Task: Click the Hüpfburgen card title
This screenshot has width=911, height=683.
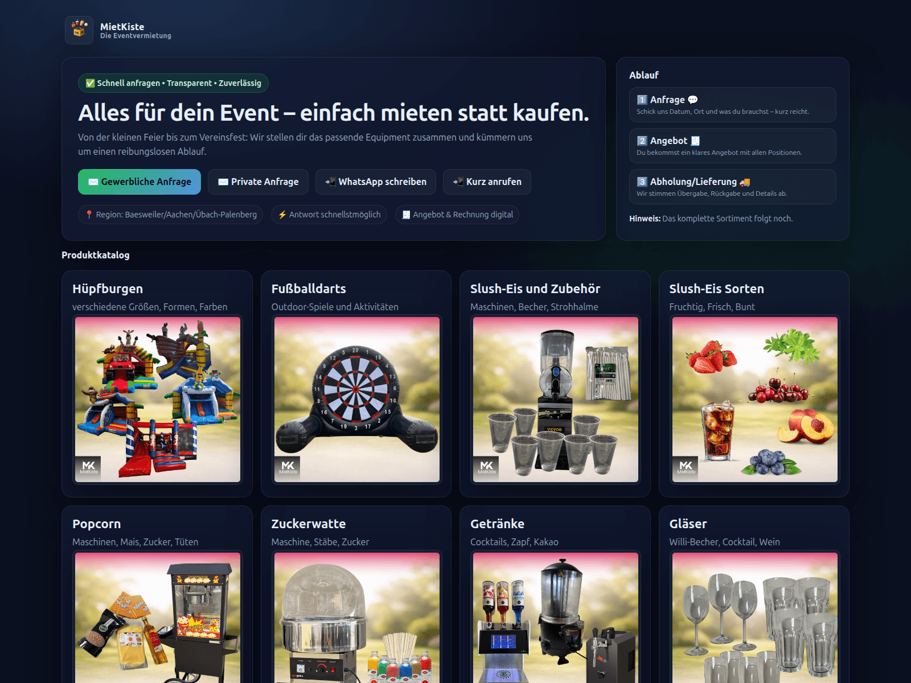Action: [x=108, y=289]
